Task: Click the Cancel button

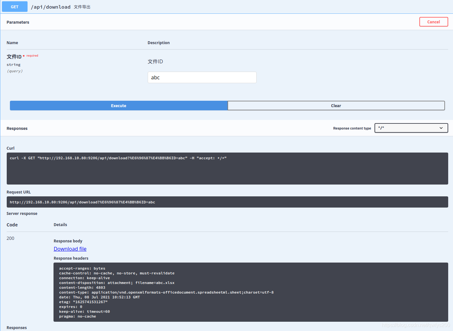Action: pyautogui.click(x=433, y=22)
